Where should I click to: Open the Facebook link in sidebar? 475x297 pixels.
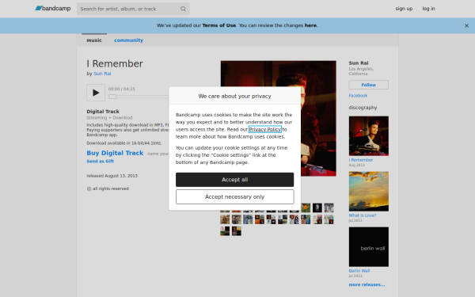click(x=358, y=96)
